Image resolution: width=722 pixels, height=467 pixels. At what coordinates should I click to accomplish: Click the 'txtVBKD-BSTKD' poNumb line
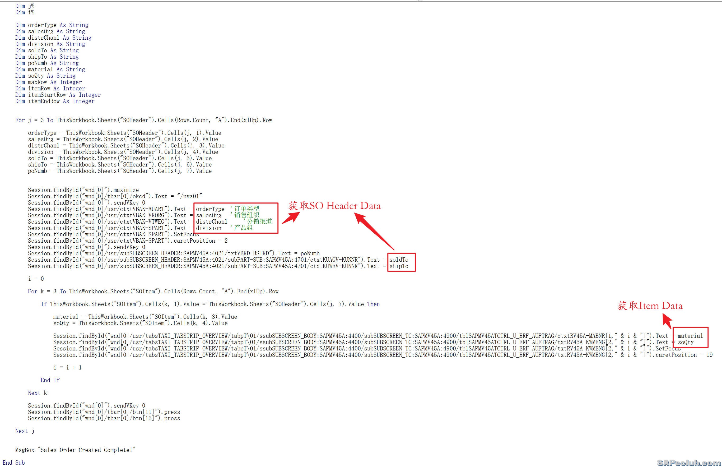pyautogui.click(x=174, y=254)
